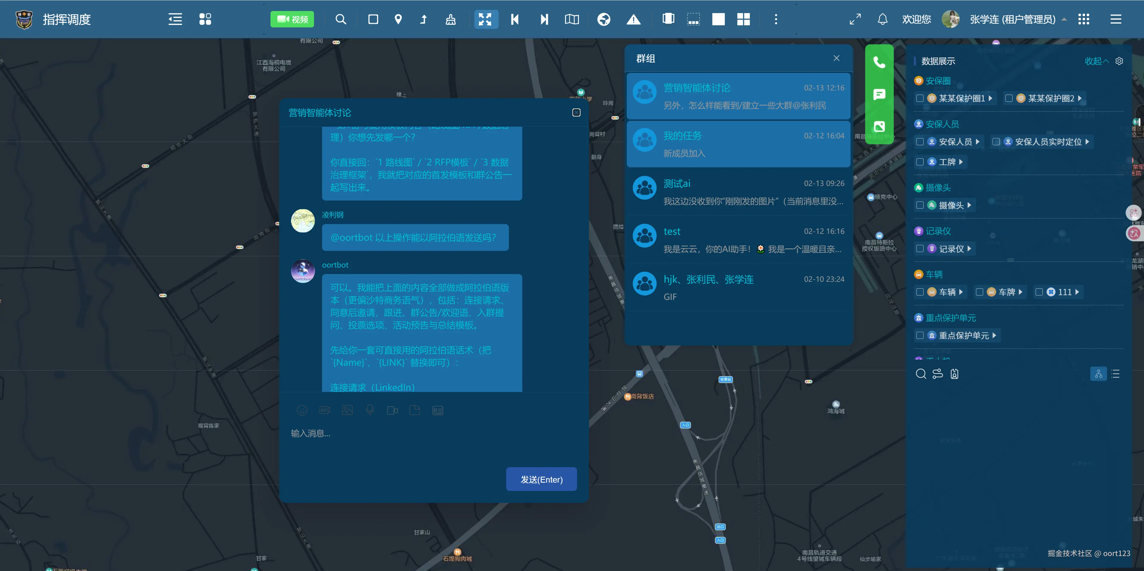Click the green phone call icon
This screenshot has width=1144, height=571.
879,62
